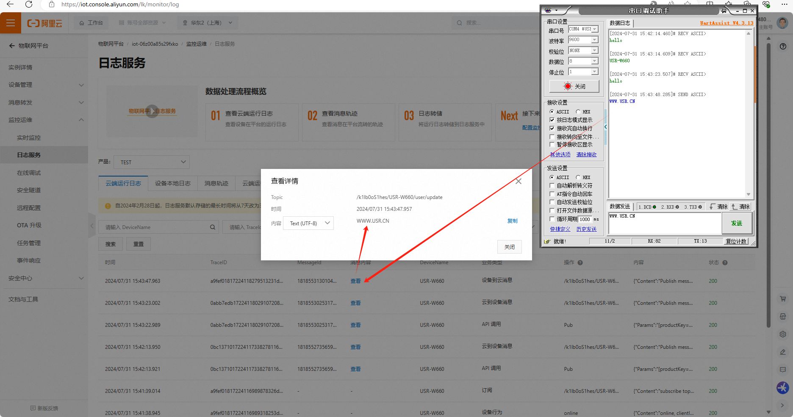
Task: Open the 波特率 9600 dropdown
Action: (594, 40)
